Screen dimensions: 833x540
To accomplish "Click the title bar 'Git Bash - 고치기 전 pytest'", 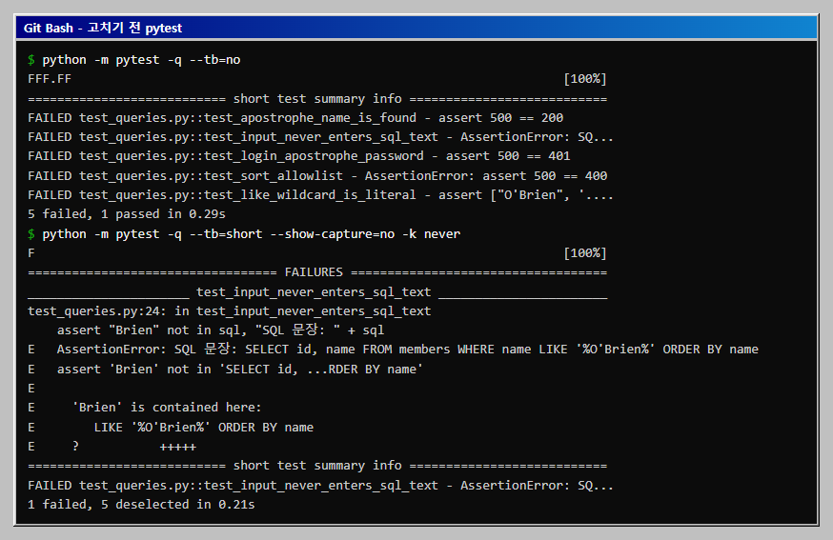I will pos(416,28).
